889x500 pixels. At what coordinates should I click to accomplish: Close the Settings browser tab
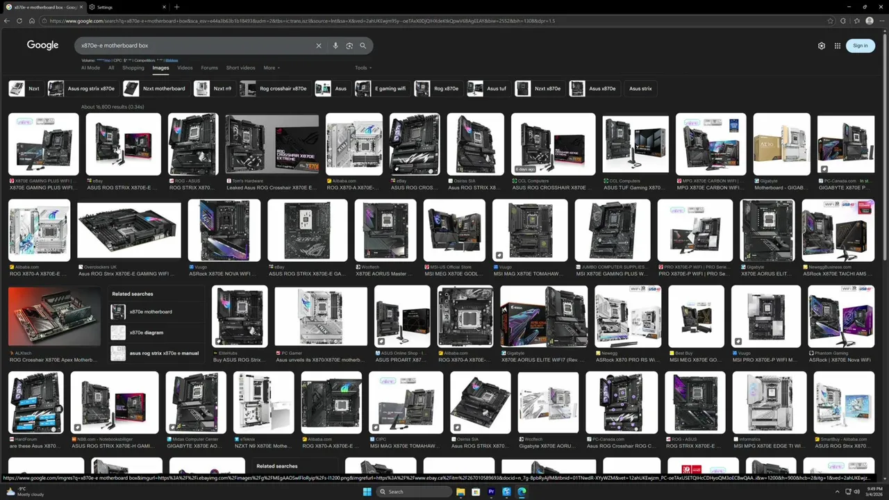165,7
